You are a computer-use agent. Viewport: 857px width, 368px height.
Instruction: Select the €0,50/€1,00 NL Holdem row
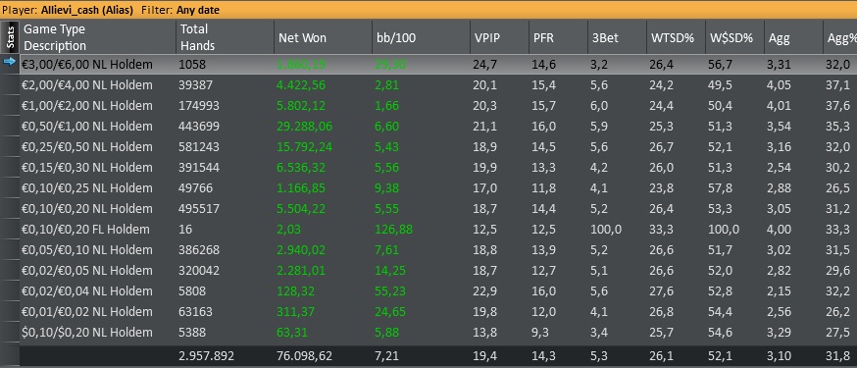[437, 127]
